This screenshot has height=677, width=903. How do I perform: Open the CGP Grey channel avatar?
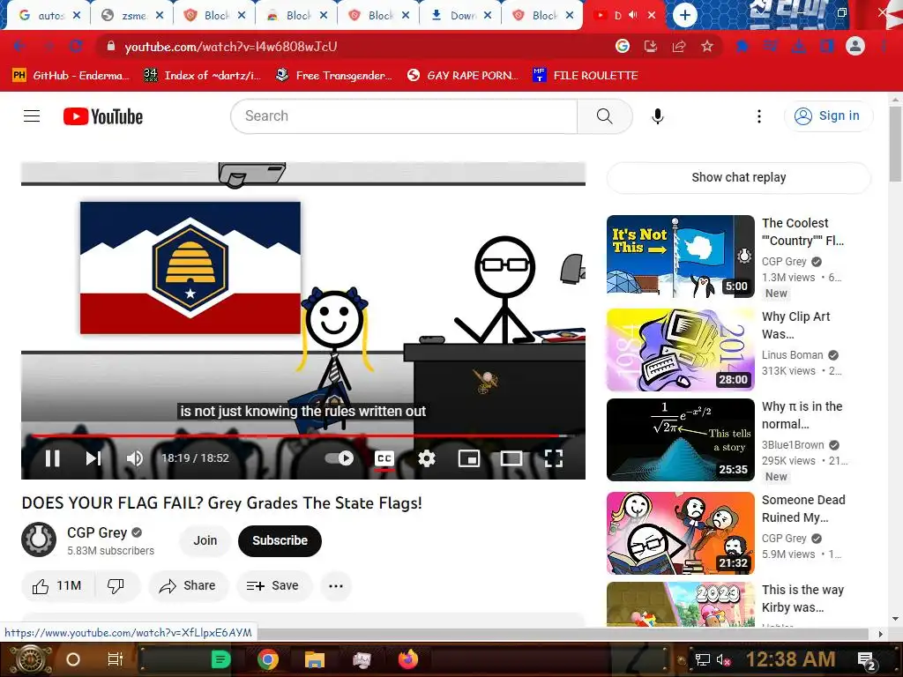click(39, 540)
